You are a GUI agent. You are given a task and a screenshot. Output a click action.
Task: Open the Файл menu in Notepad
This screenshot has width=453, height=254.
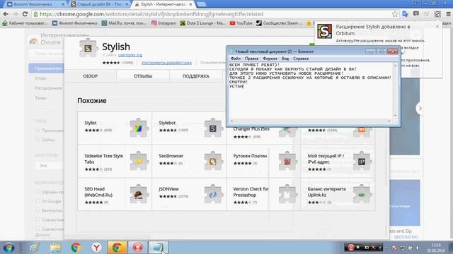coord(236,59)
